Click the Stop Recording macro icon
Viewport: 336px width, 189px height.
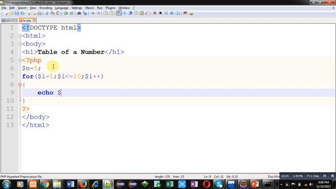160,13
